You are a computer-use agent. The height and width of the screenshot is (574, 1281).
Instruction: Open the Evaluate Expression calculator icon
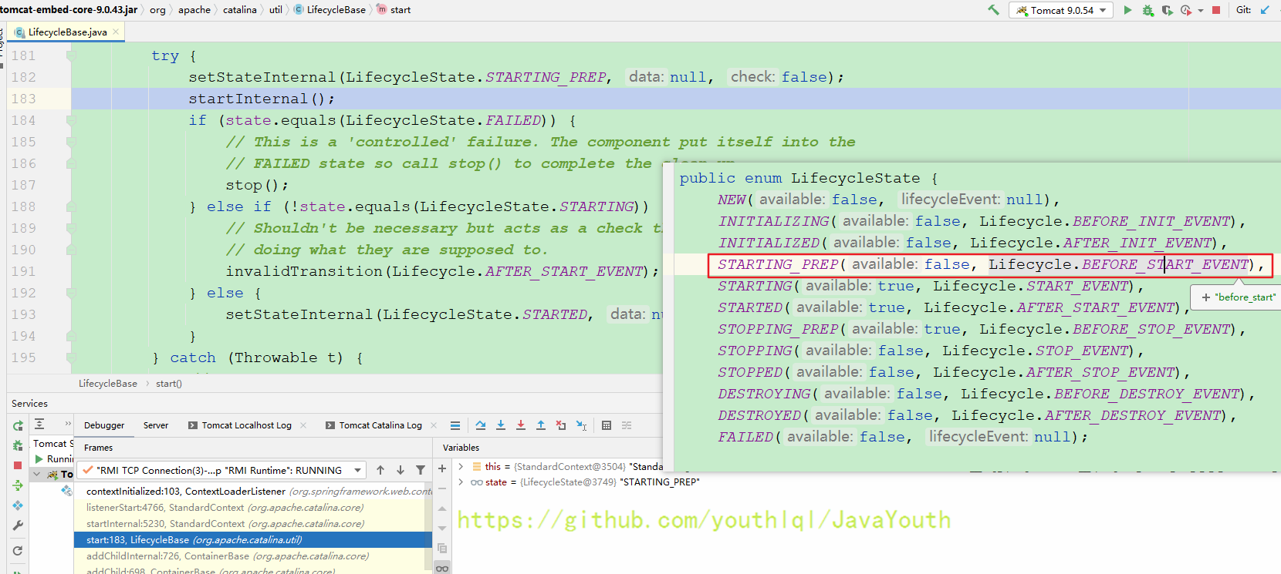[x=607, y=425]
